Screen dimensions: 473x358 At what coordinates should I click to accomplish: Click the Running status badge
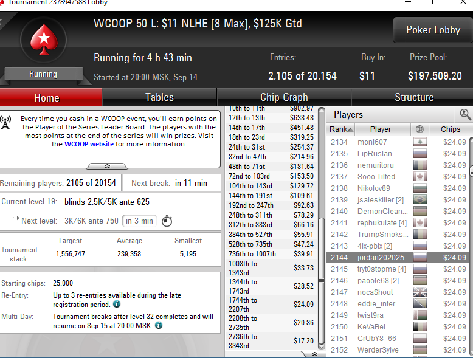43,74
